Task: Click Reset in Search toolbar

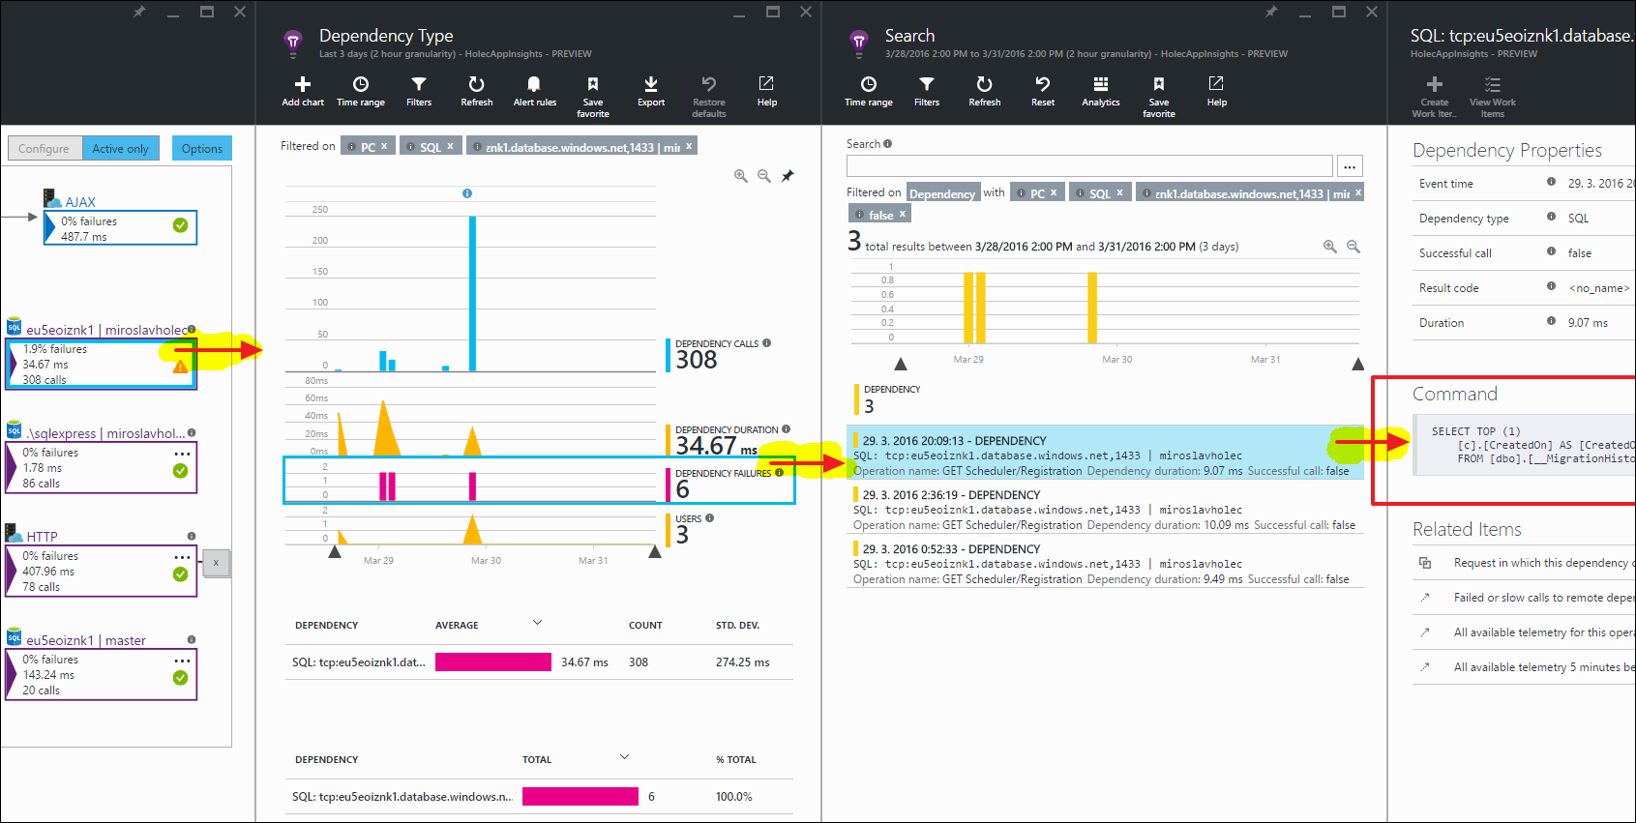Action: (x=1043, y=92)
